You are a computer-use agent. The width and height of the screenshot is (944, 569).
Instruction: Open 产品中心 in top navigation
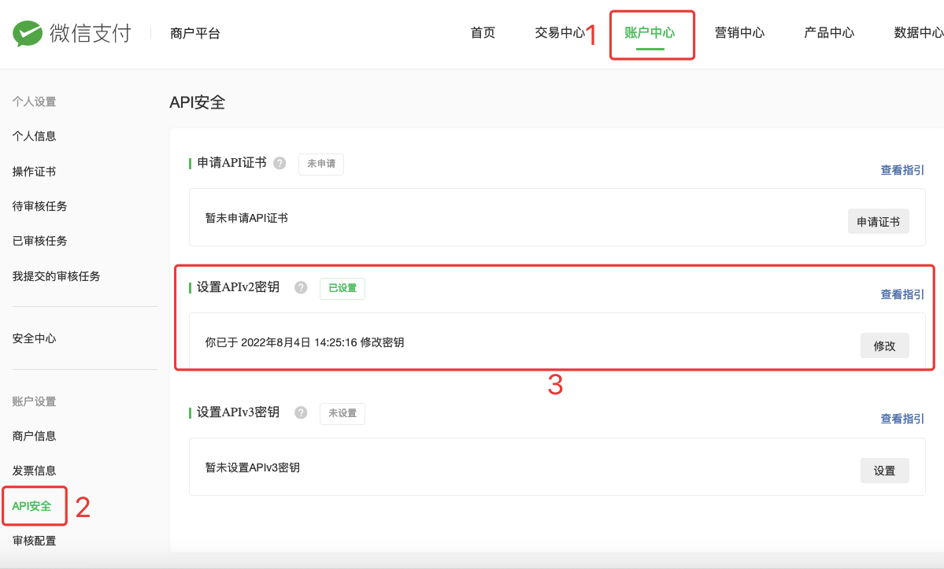tap(829, 32)
